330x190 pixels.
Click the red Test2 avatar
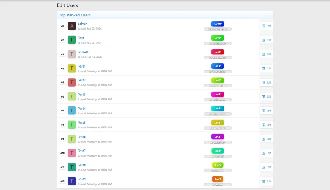72,82
